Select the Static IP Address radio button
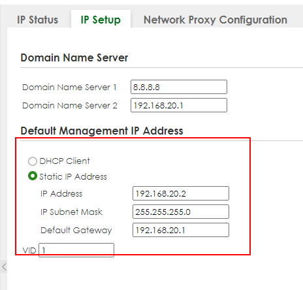 33,176
